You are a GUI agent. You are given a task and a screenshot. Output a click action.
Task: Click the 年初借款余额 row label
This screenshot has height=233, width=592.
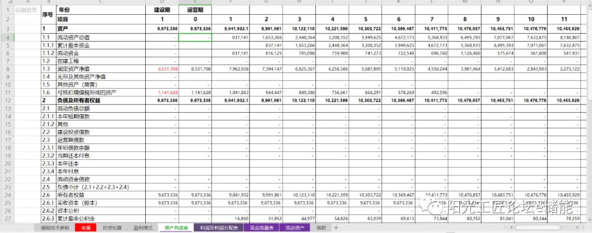coord(100,148)
